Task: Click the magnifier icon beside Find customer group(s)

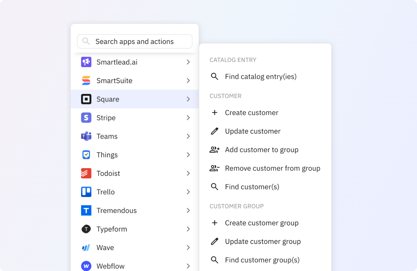Action: tap(215, 260)
